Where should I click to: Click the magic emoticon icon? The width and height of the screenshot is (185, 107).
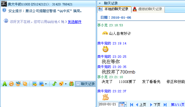coord(18,84)
